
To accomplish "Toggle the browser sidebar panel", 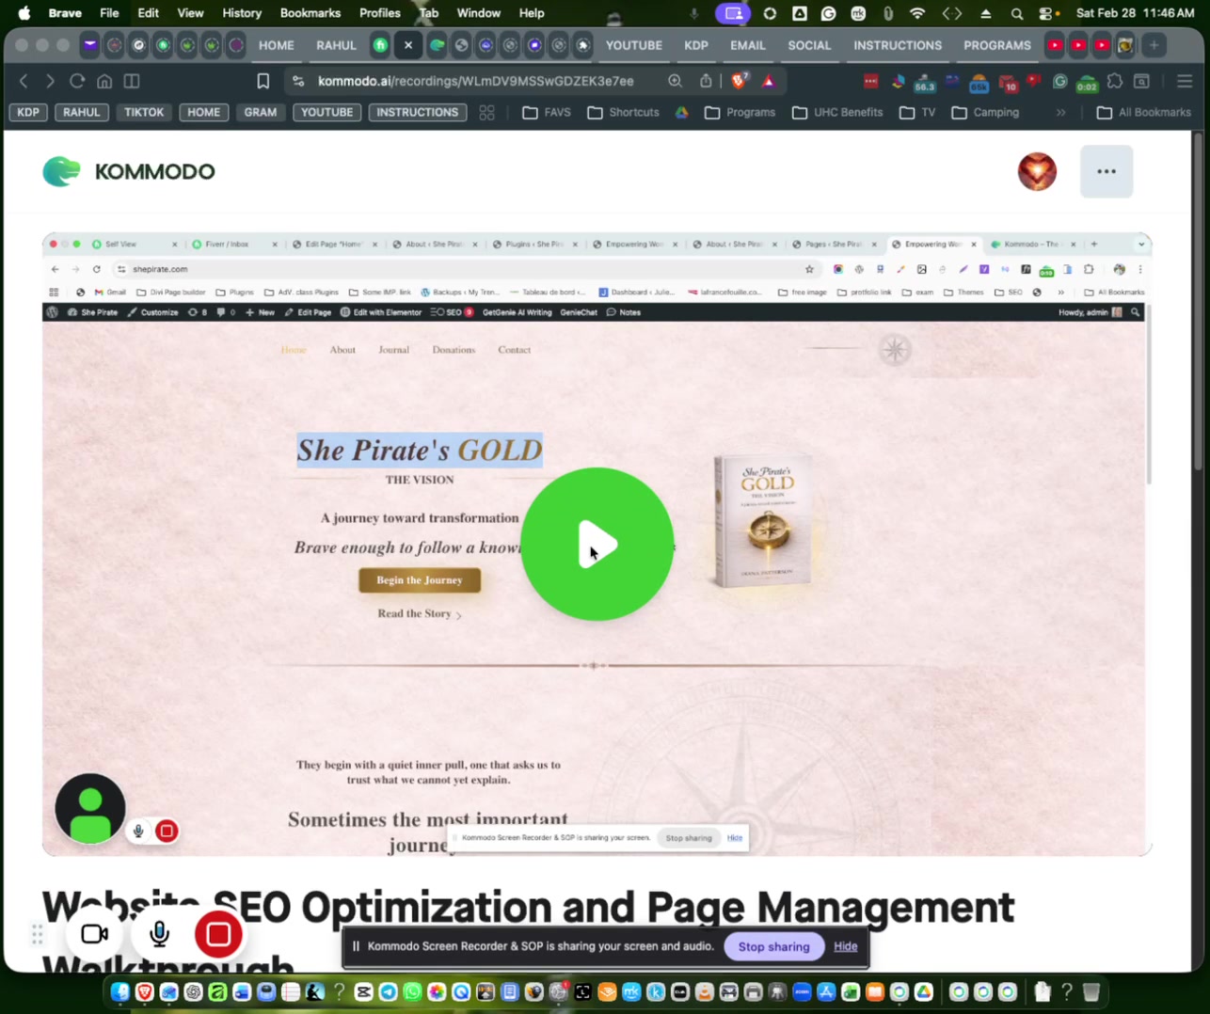I will click(x=132, y=81).
